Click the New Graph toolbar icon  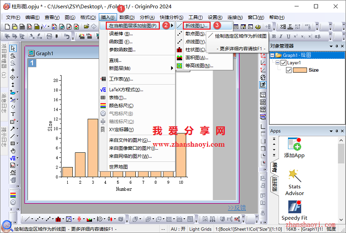click(30, 26)
